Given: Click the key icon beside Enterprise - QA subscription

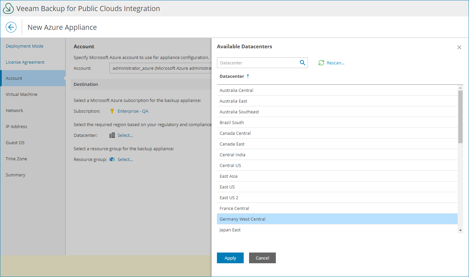Looking at the screenshot, I should 112,111.
